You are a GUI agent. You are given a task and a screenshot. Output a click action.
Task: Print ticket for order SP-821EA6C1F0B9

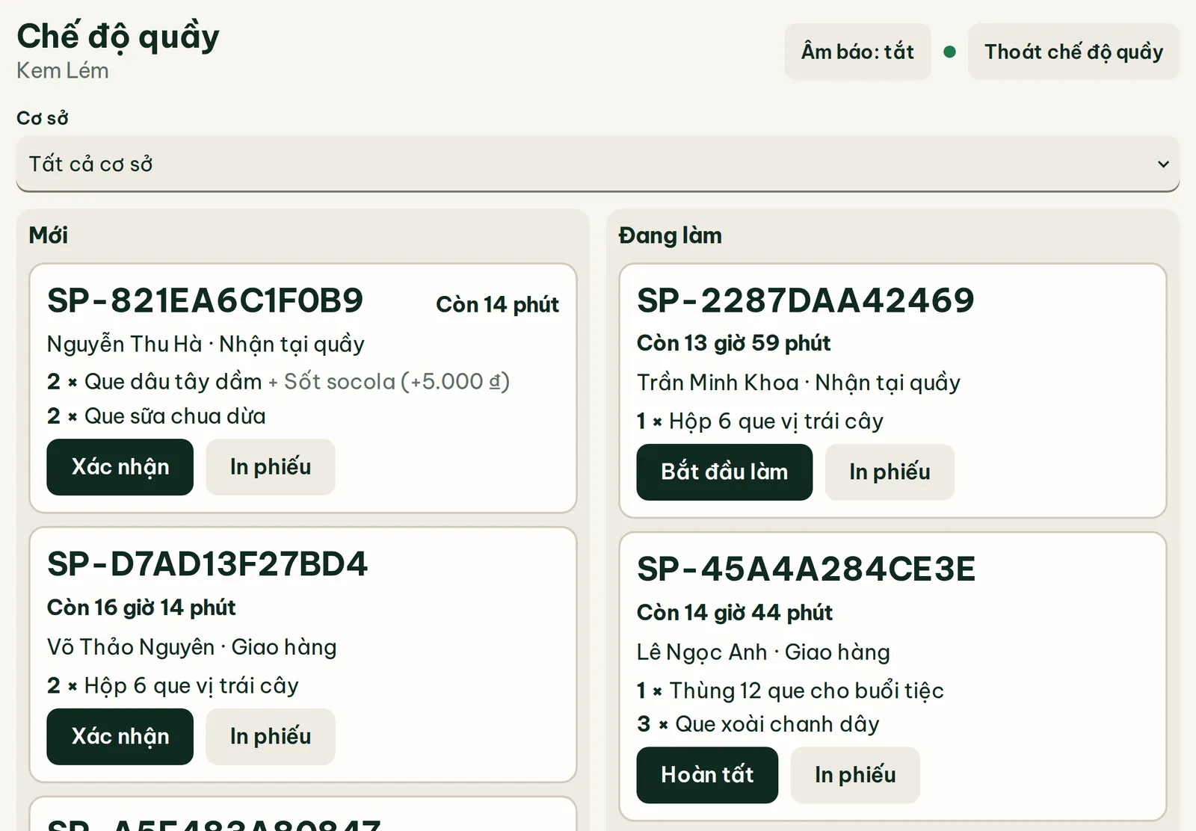point(271,467)
